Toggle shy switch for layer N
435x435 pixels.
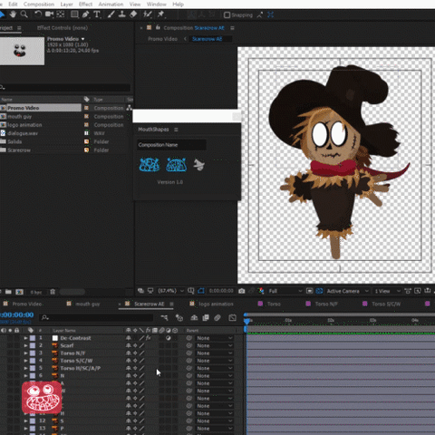(129, 376)
